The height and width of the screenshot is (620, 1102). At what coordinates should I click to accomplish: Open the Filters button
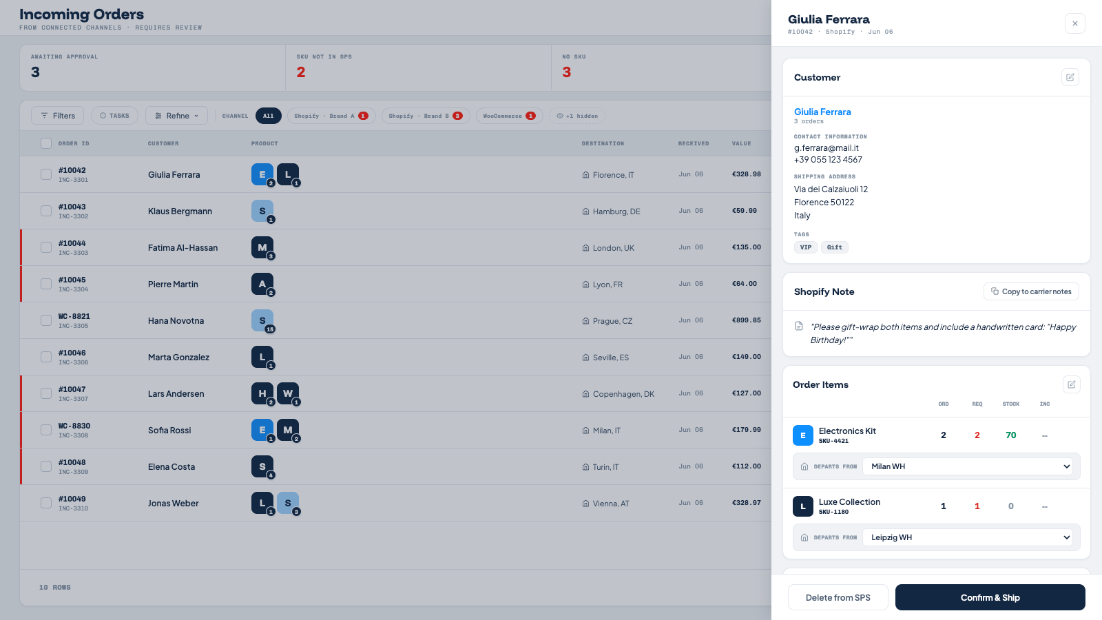[58, 116]
